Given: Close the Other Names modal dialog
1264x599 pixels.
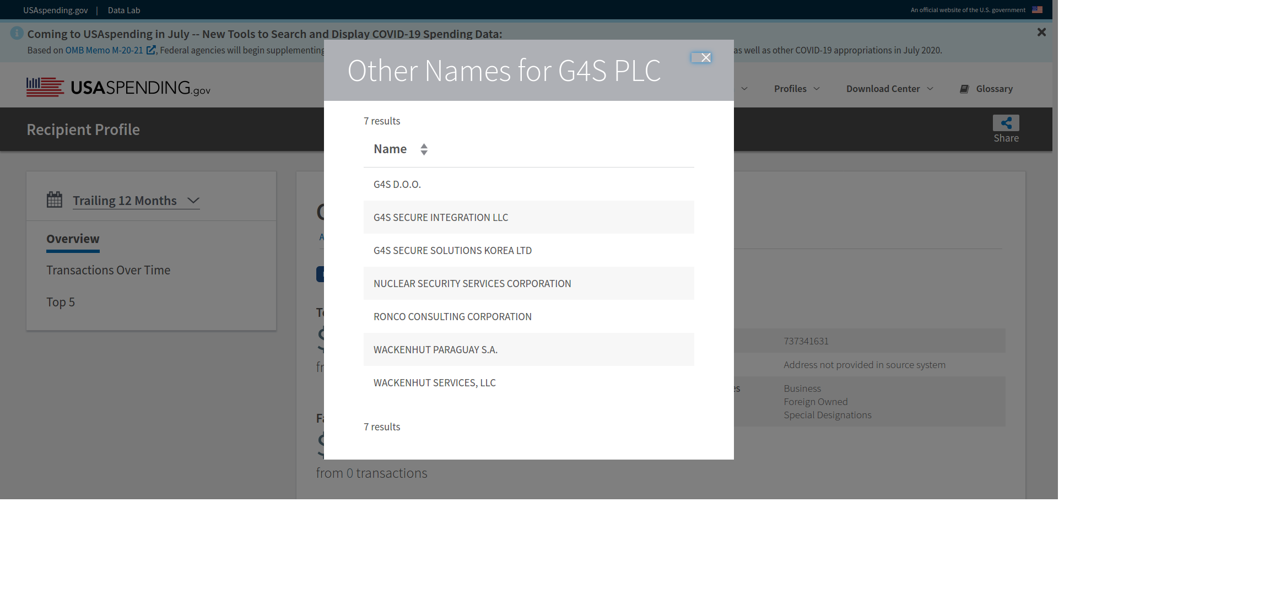Looking at the screenshot, I should coord(701,57).
